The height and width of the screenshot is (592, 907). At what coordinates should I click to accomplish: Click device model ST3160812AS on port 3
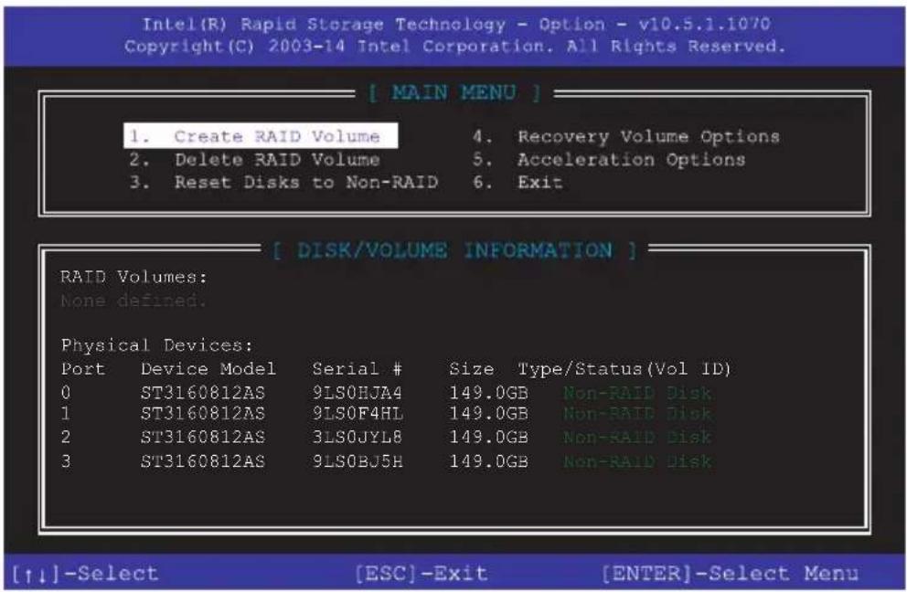[202, 461]
